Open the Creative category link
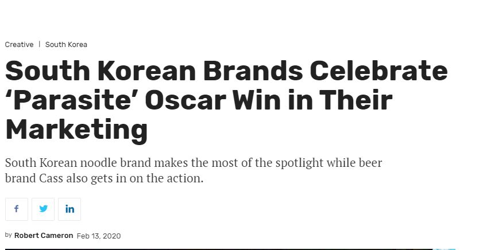The image size is (483, 250). point(19,45)
